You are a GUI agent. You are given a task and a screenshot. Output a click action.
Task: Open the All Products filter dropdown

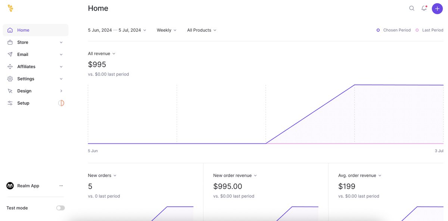(201, 30)
